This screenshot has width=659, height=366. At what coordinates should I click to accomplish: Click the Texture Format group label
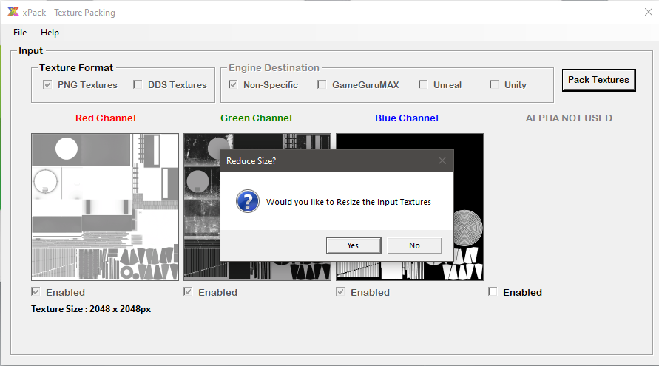point(76,67)
